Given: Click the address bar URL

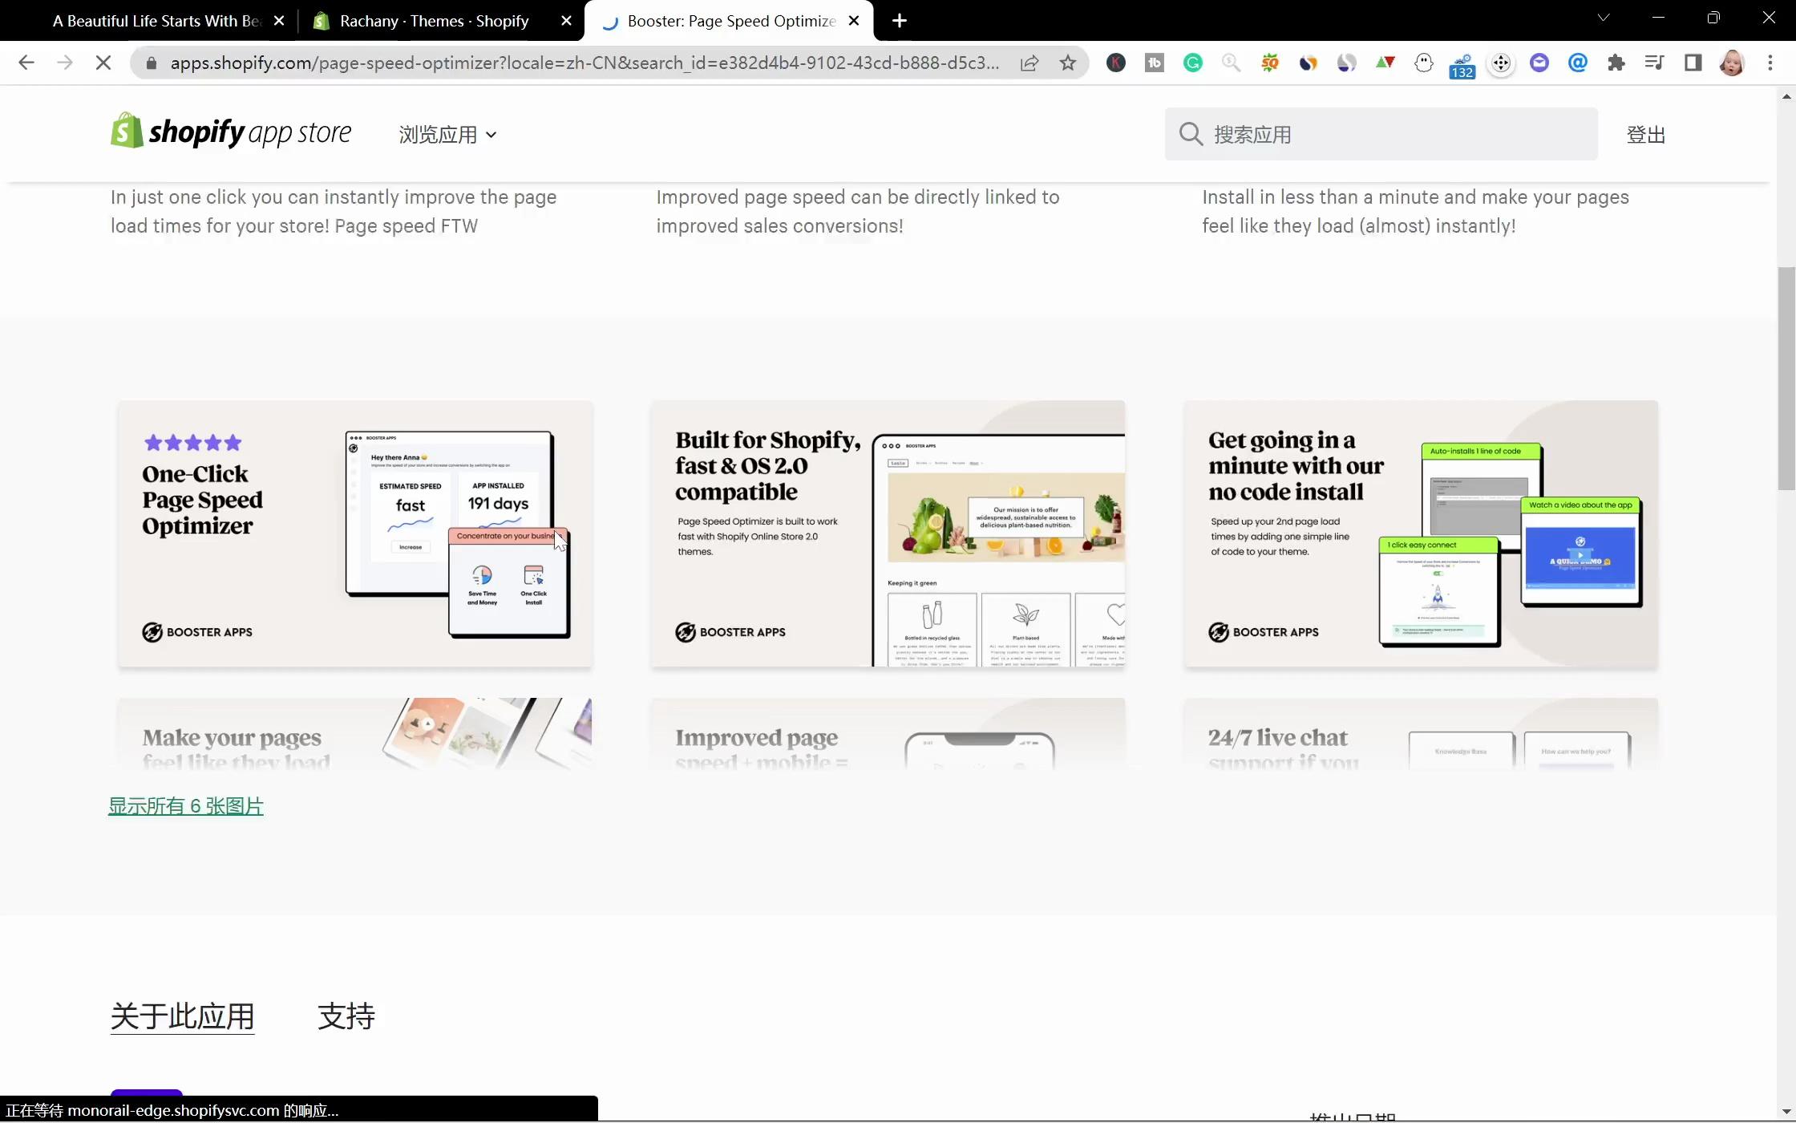Looking at the screenshot, I should click(585, 63).
